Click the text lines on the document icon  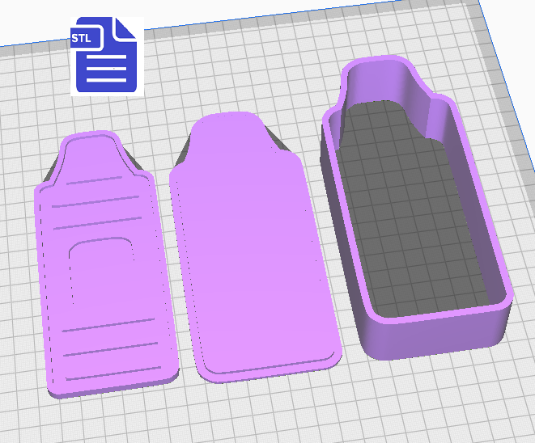[106, 71]
